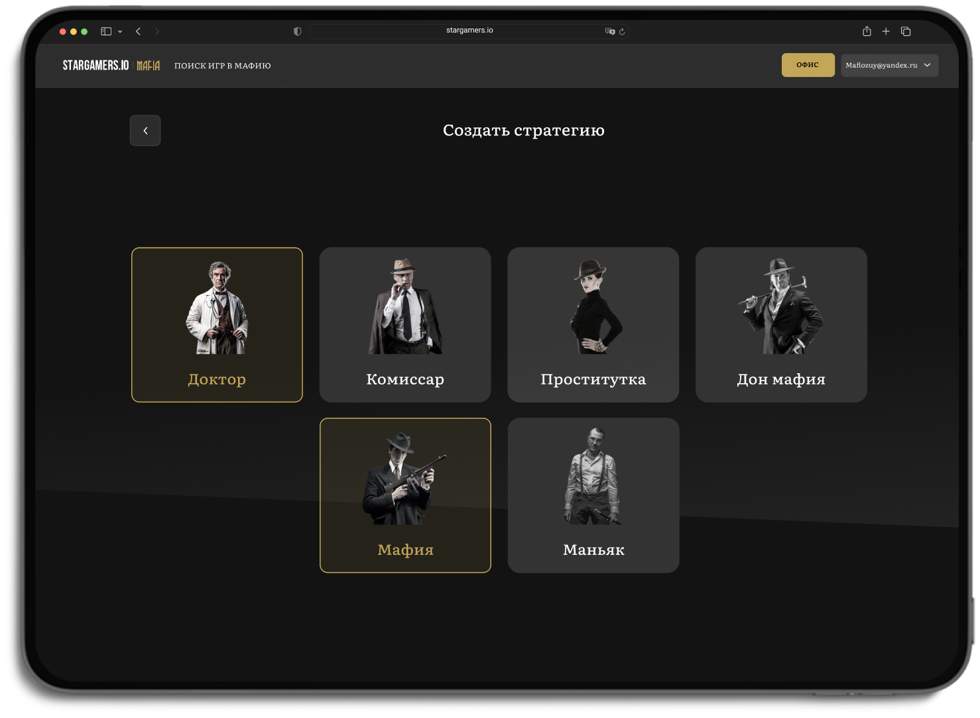
Task: Deselect the Доктор role card
Action: [217, 325]
